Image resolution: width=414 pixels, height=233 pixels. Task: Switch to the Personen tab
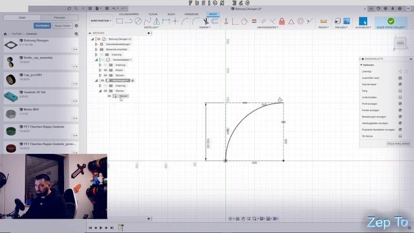pos(60,17)
